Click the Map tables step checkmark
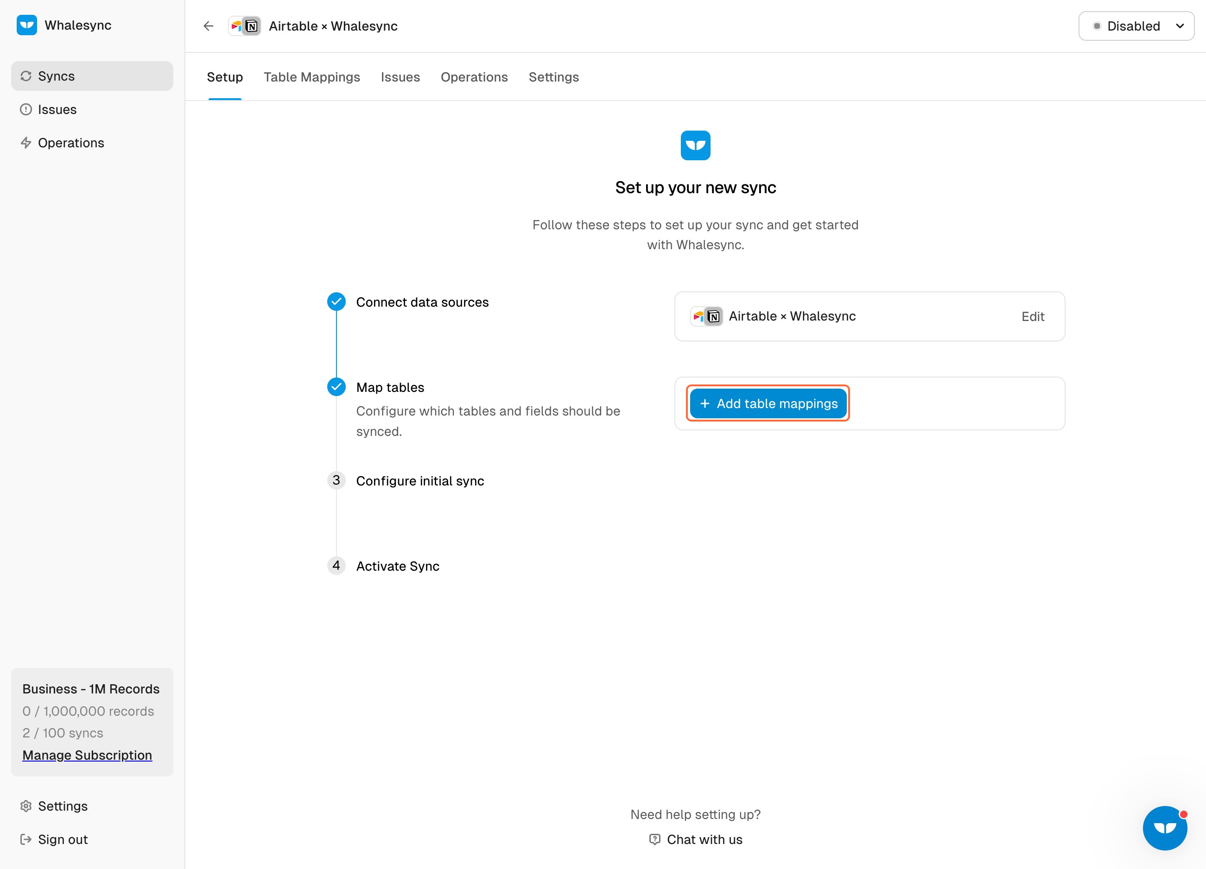1206x869 pixels. 336,387
